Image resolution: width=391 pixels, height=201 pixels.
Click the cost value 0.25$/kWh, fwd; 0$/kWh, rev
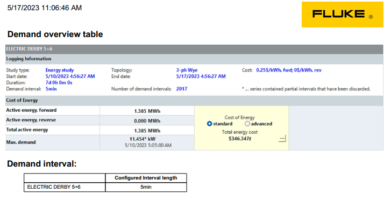(x=289, y=70)
